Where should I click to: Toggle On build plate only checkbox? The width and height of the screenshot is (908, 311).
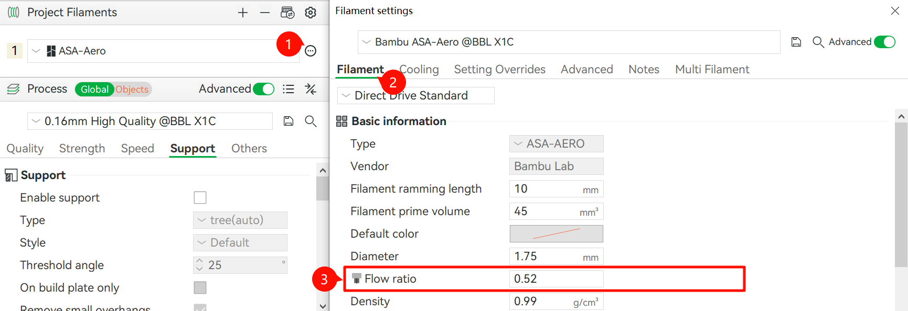pyautogui.click(x=200, y=287)
